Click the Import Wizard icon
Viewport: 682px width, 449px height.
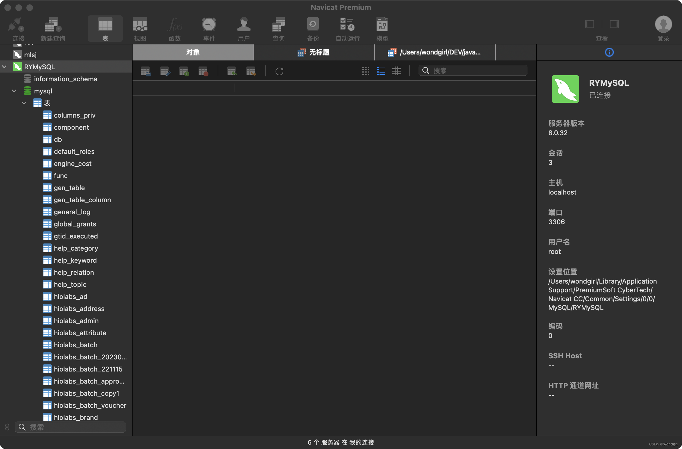(232, 71)
